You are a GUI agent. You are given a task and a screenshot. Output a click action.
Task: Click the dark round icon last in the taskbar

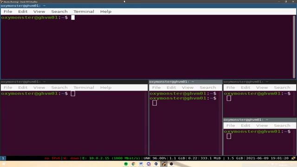(171, 164)
